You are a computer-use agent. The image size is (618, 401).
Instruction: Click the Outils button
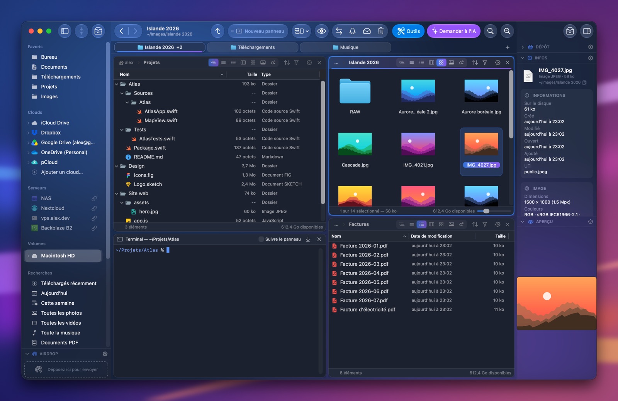[408, 31]
